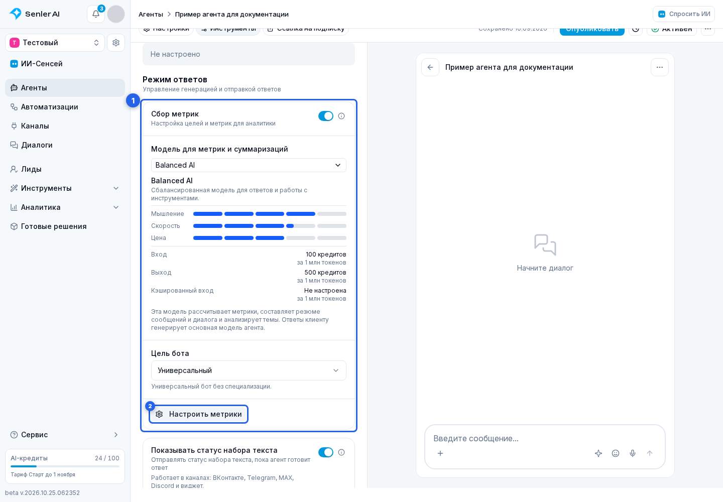Viewport: 723px width, 502px height.
Task: Click the Тариф Старт до 1 ноября text
Action: [43, 474]
